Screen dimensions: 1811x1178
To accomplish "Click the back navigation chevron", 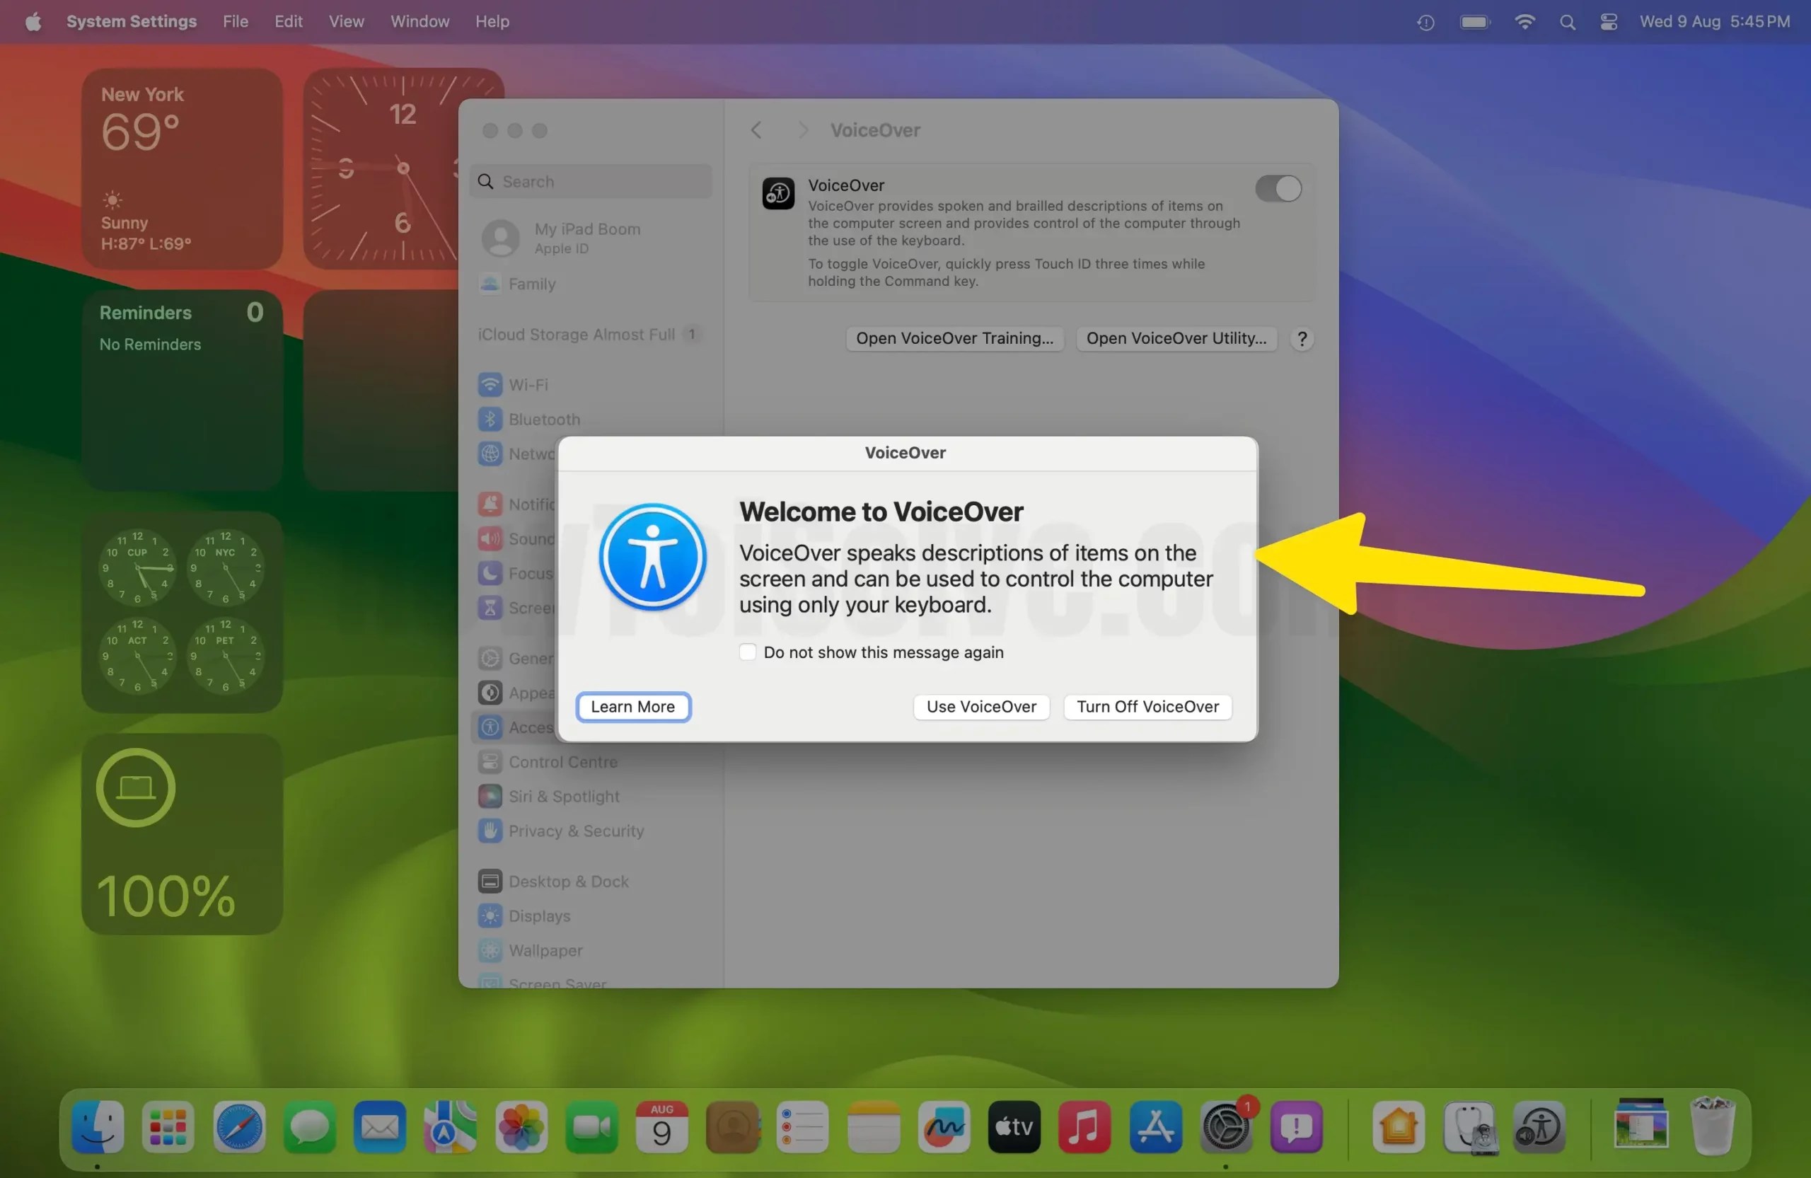I will coord(756,130).
